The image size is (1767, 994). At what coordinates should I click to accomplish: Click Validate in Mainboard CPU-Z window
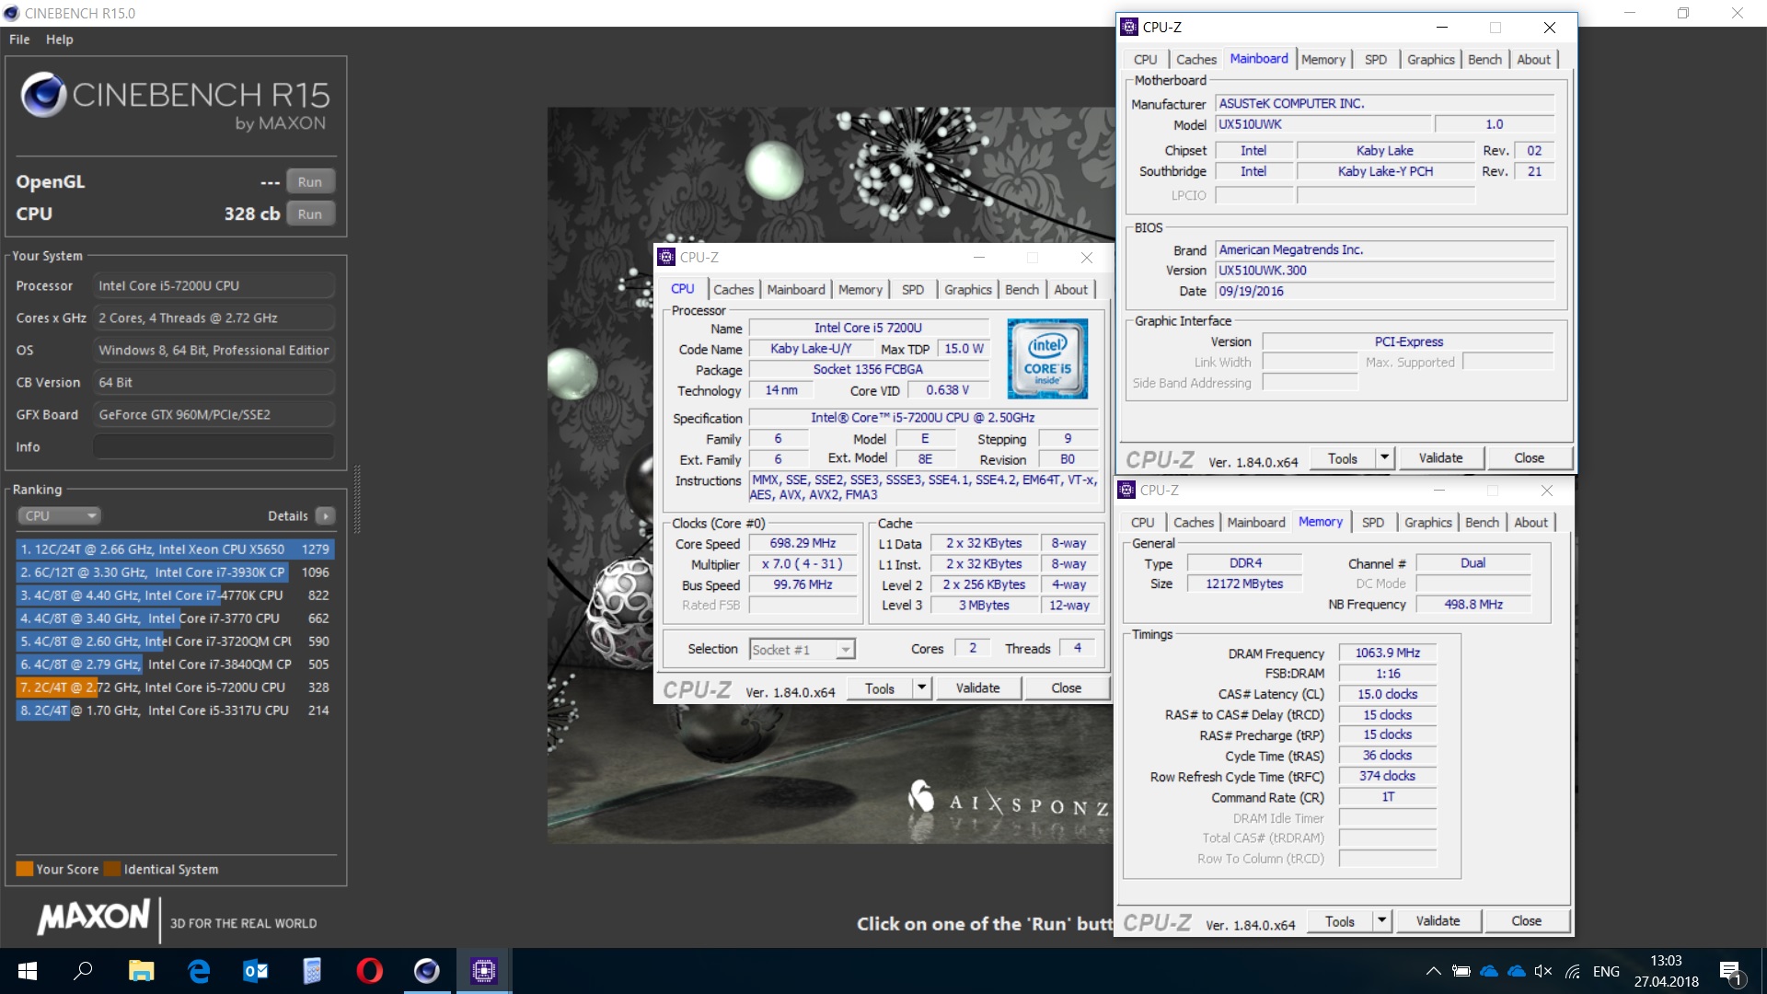[1440, 458]
